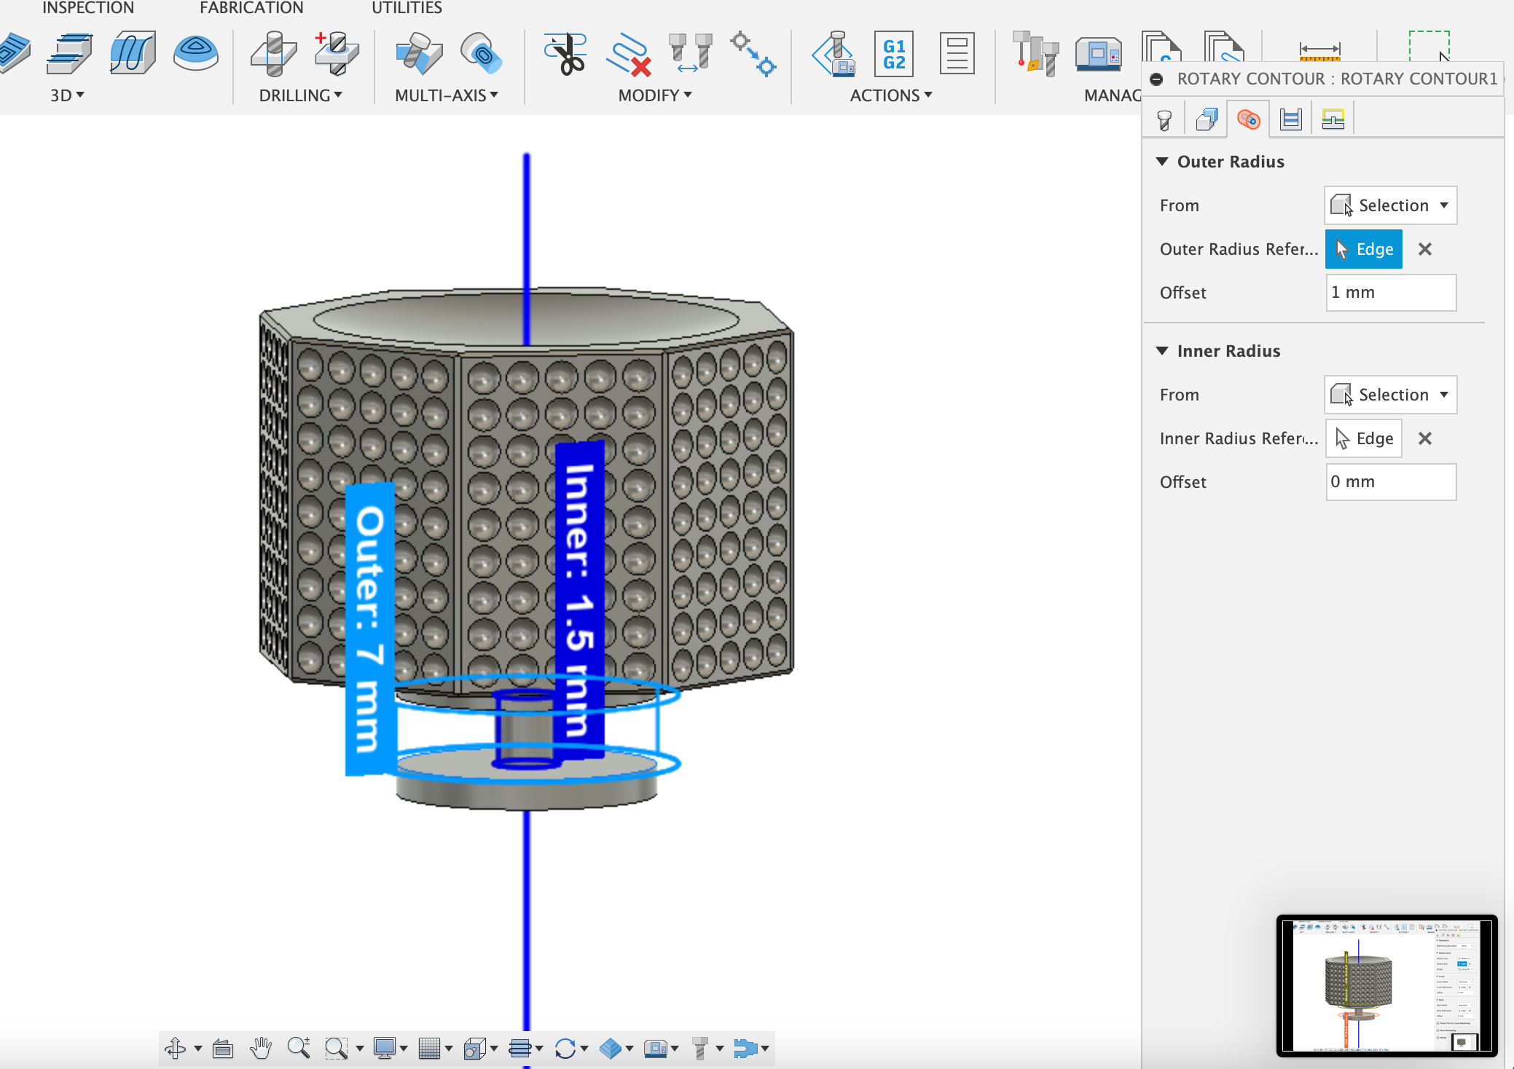
Task: Toggle Inner Radius From Selection mode
Action: pyautogui.click(x=1389, y=393)
